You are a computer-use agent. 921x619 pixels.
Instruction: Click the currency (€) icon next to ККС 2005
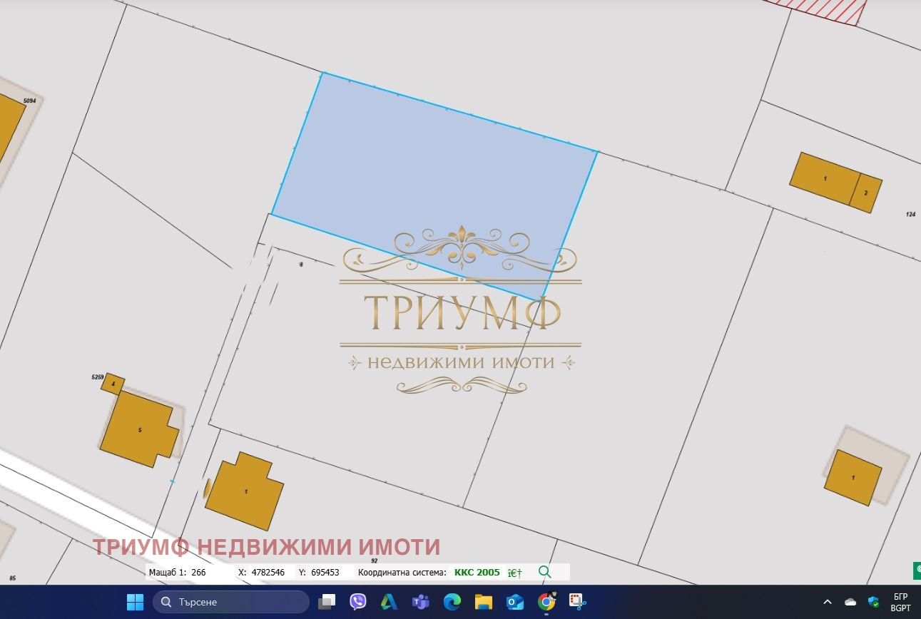tap(514, 572)
